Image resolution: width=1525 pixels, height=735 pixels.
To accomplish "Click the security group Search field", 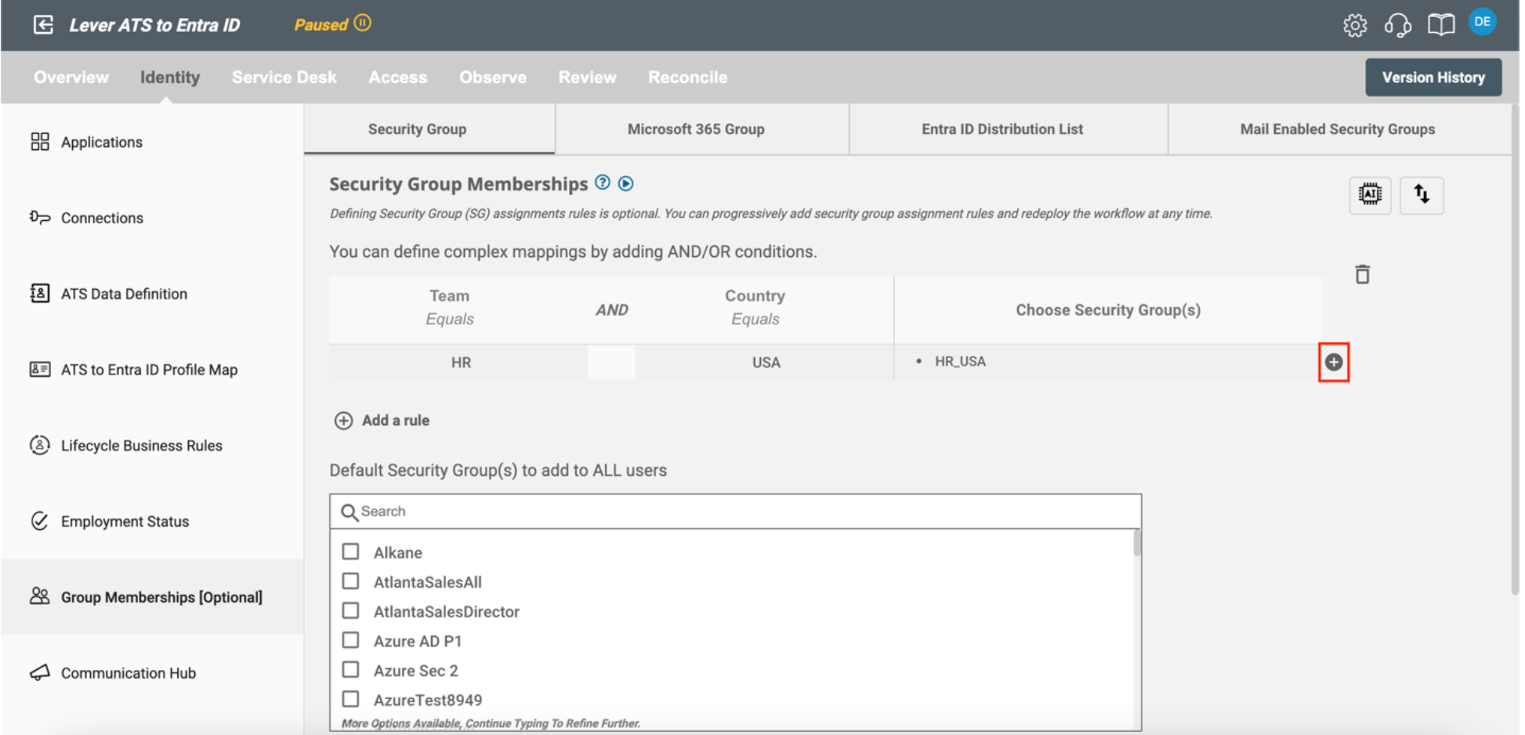I will (735, 512).
